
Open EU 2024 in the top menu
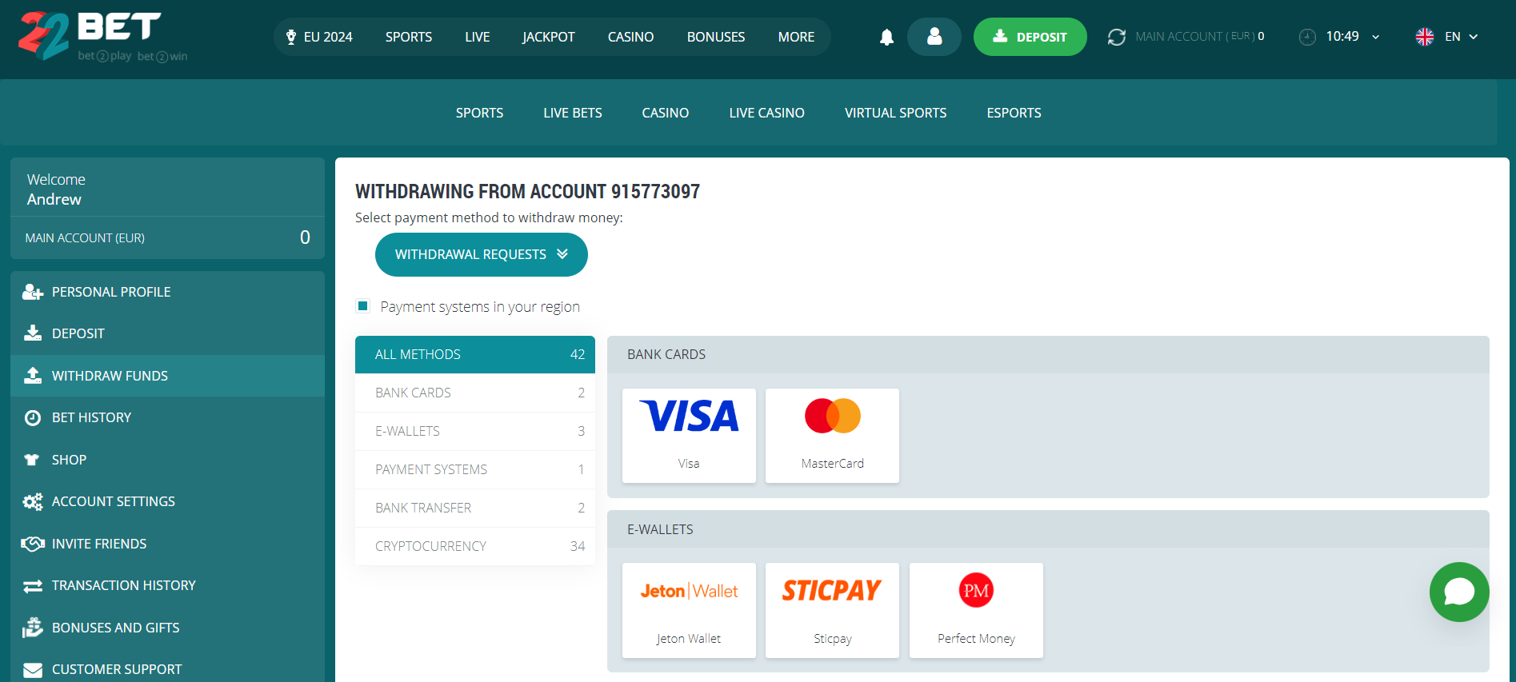point(319,37)
